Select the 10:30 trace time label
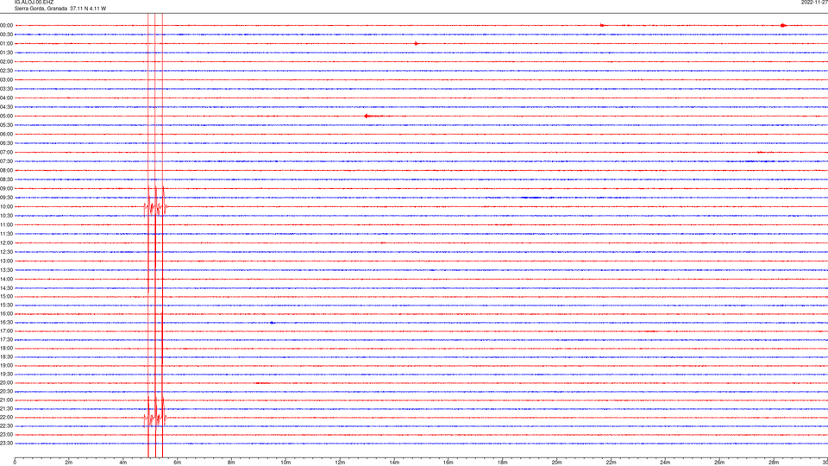 tap(6, 216)
